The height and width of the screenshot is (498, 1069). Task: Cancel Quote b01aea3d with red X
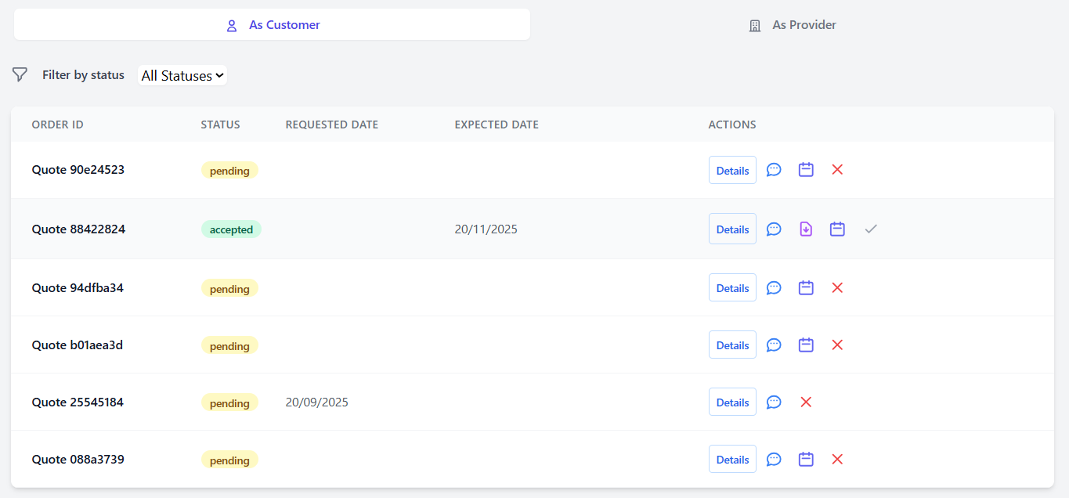837,345
